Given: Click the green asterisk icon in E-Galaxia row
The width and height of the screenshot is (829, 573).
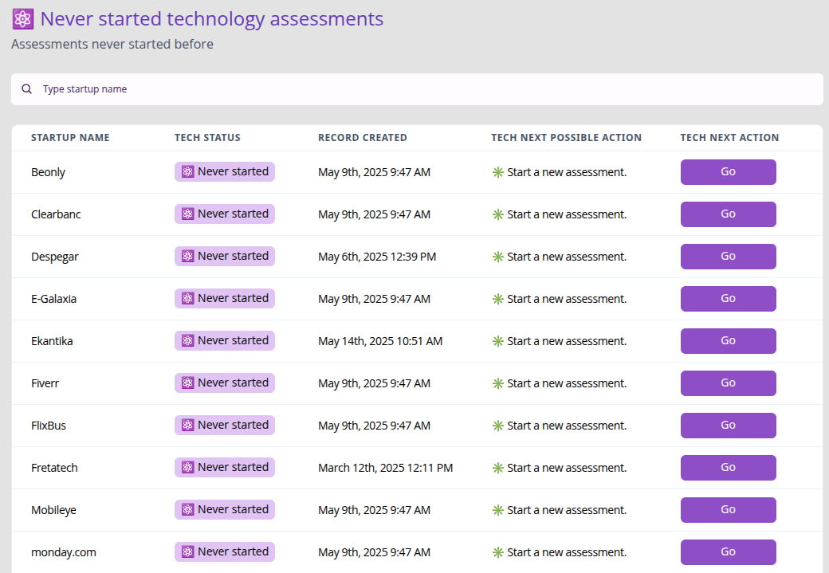Looking at the screenshot, I should click(497, 299).
